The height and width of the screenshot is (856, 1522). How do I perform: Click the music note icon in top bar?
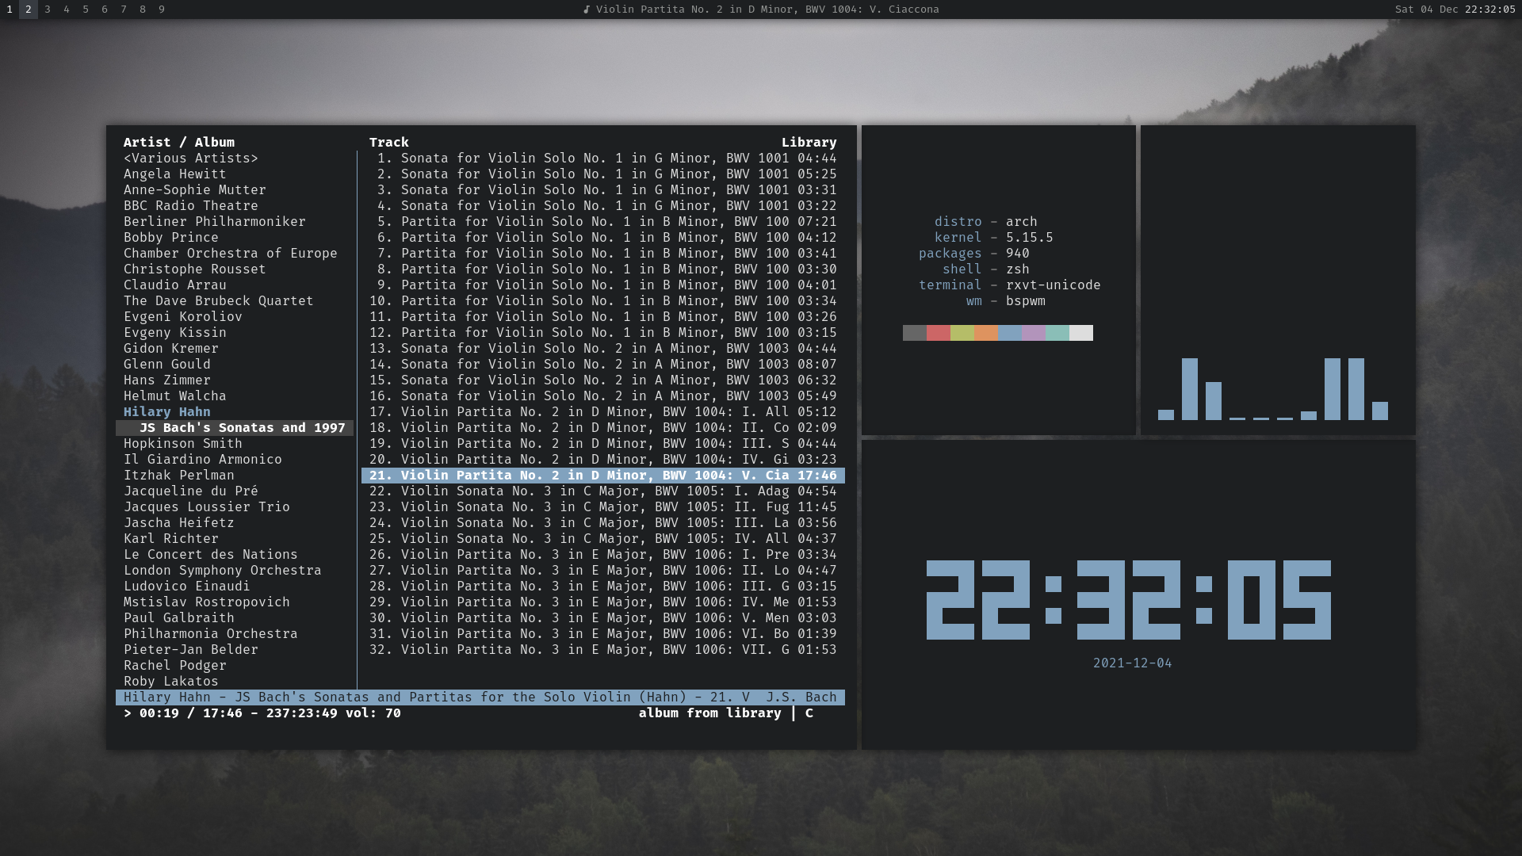(587, 10)
